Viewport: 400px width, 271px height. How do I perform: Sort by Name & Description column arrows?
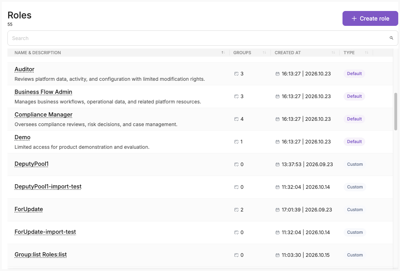(x=223, y=52)
